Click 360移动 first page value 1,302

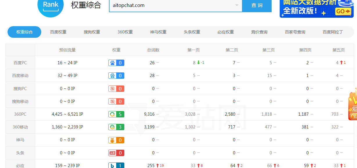pos(190,127)
